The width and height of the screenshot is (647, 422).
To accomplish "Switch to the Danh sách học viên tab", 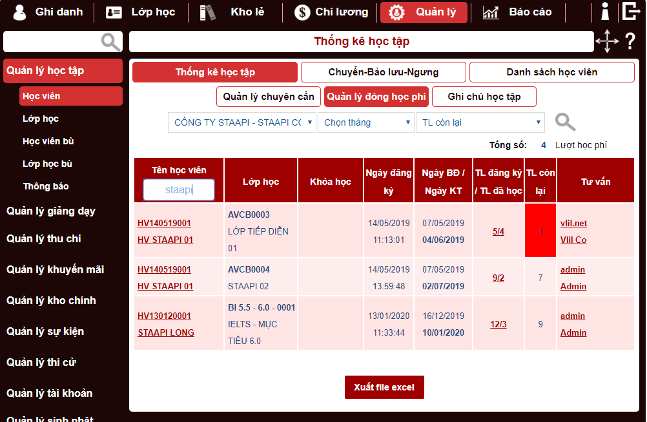I will click(x=551, y=72).
